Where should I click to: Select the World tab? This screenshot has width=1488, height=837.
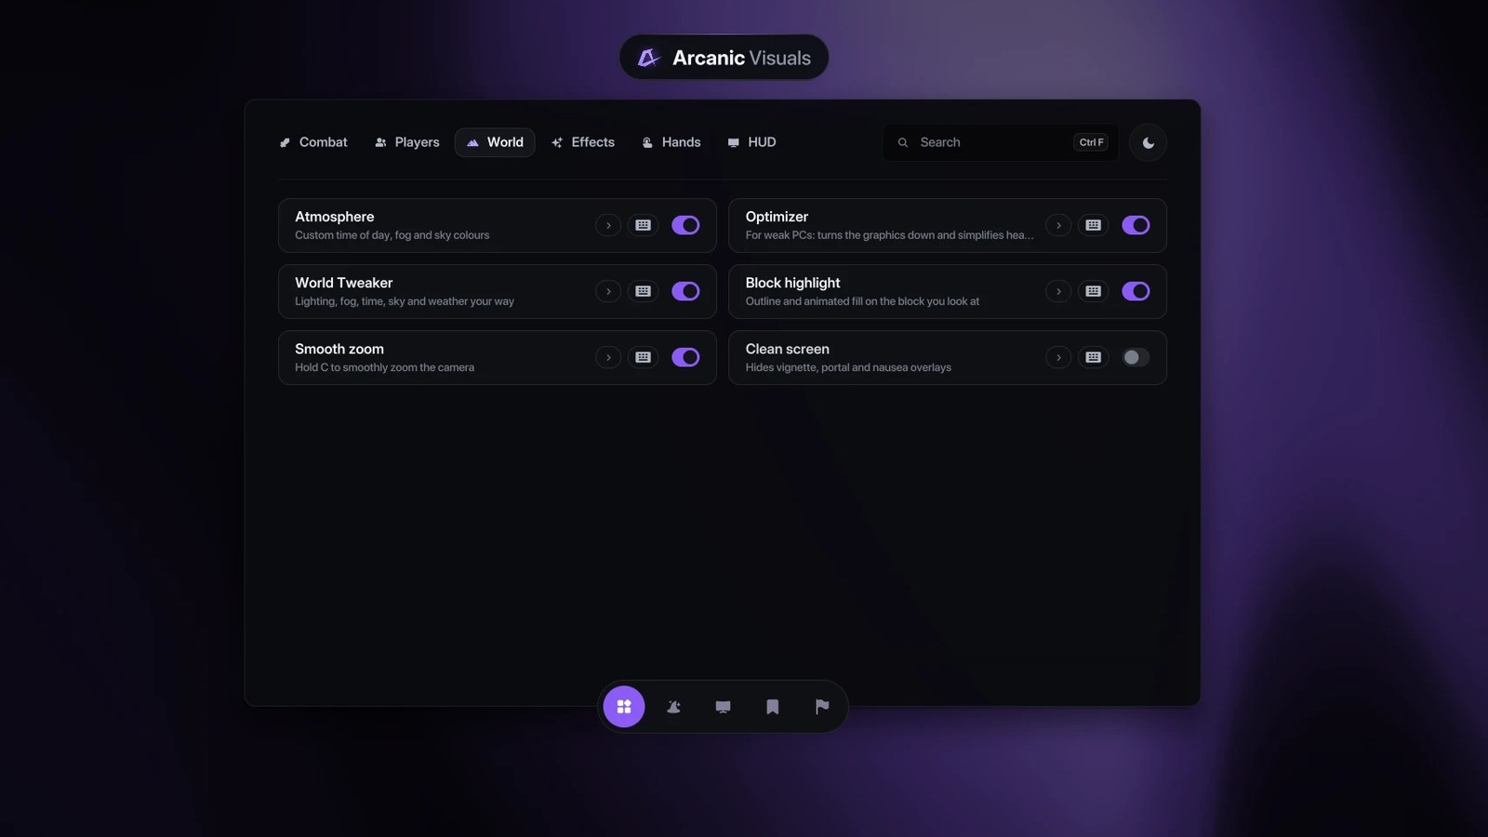pos(495,142)
